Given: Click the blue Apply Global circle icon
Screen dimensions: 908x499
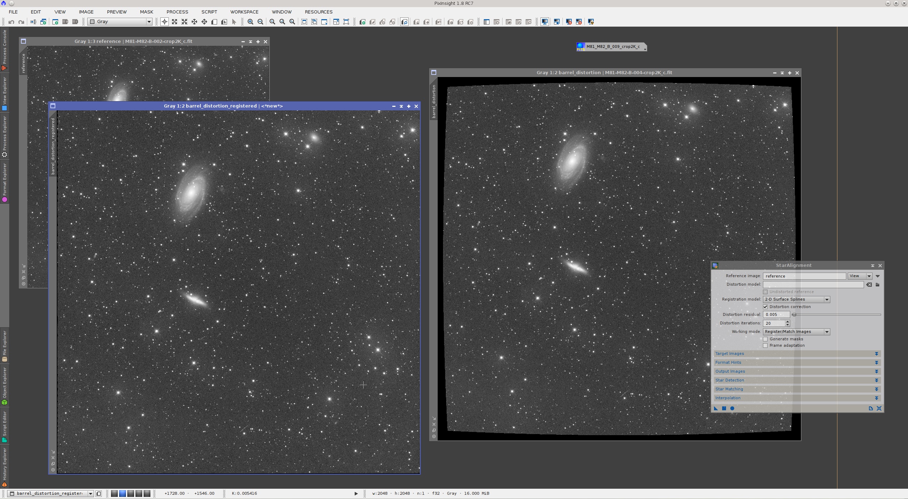Looking at the screenshot, I should tap(732, 408).
